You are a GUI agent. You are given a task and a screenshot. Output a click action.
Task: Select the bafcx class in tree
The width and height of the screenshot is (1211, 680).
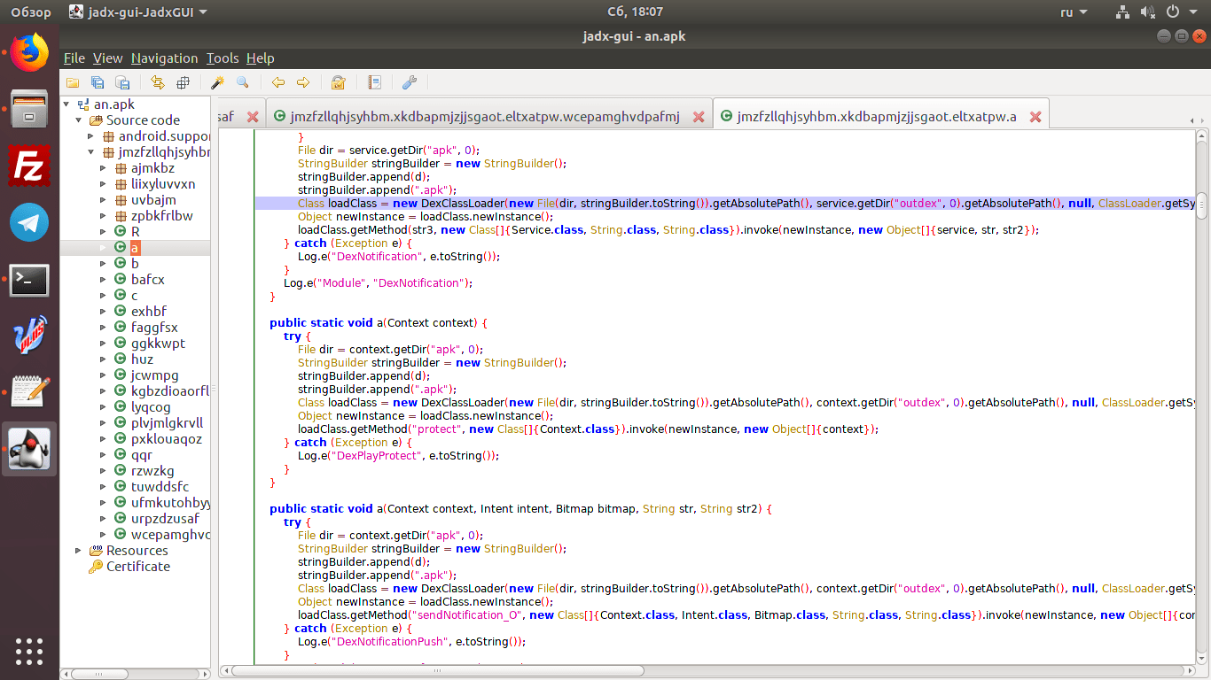[x=147, y=280]
